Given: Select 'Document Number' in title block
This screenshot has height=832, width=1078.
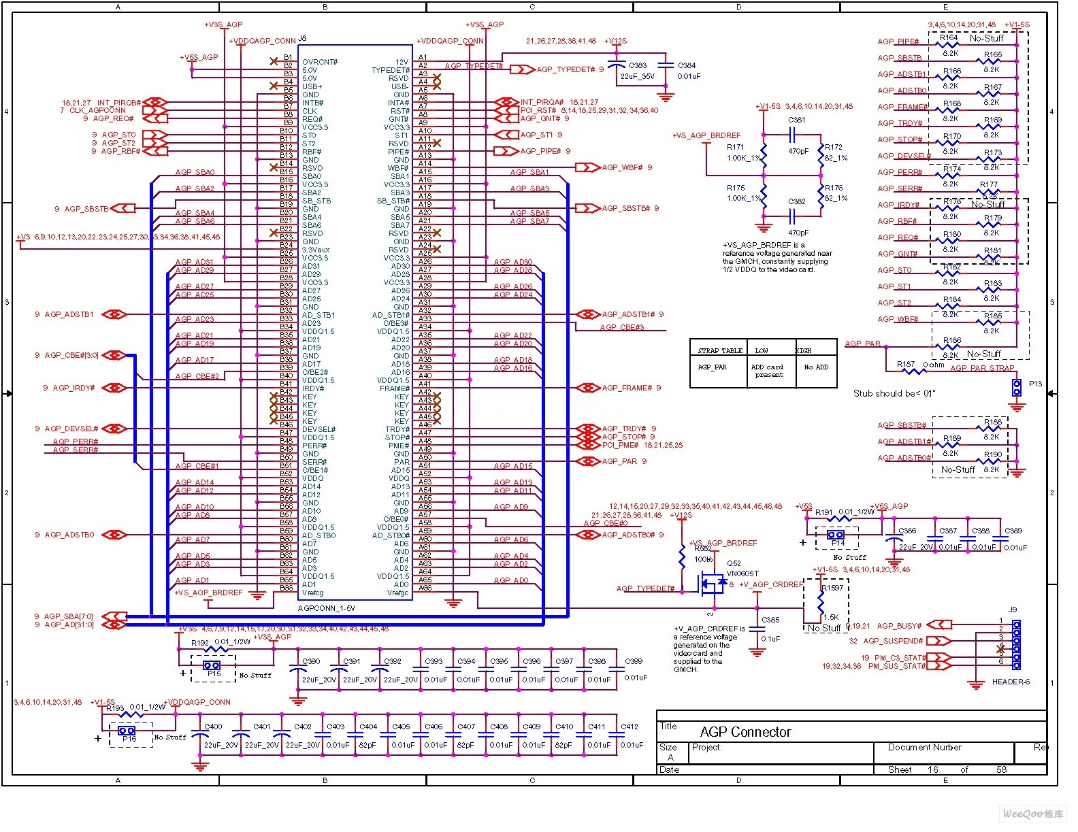Looking at the screenshot, I should (924, 747).
